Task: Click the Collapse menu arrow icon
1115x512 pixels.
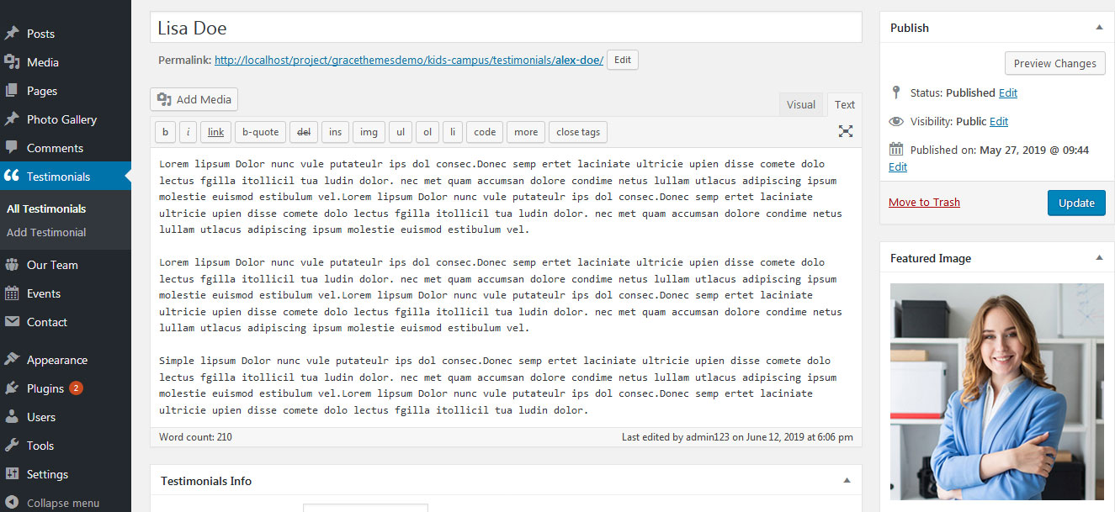Action: click(12, 503)
